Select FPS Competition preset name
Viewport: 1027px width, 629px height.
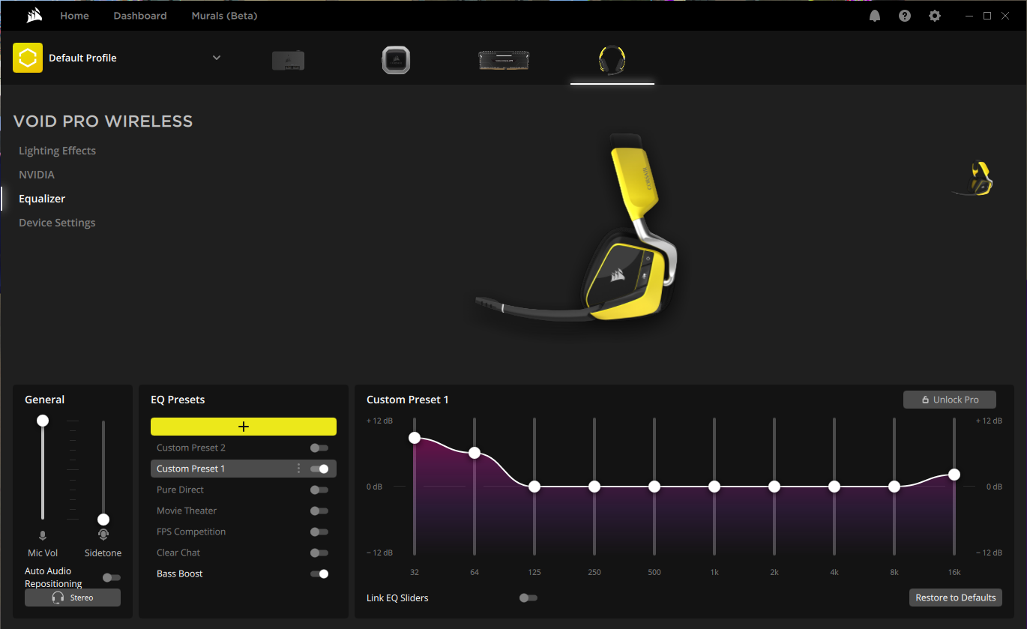pos(191,532)
